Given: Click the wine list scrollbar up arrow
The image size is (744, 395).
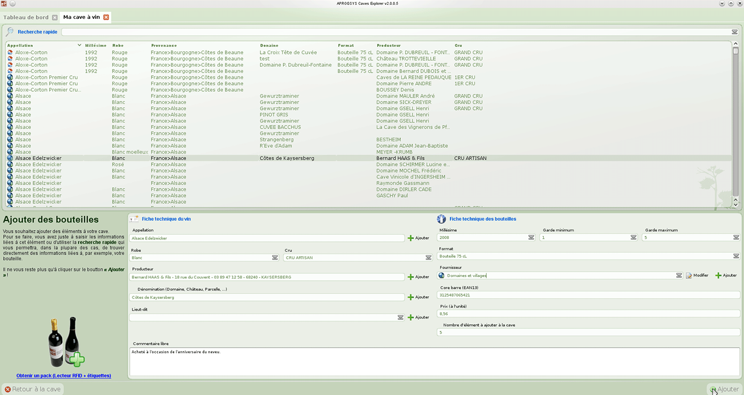Looking at the screenshot, I should pos(735,44).
